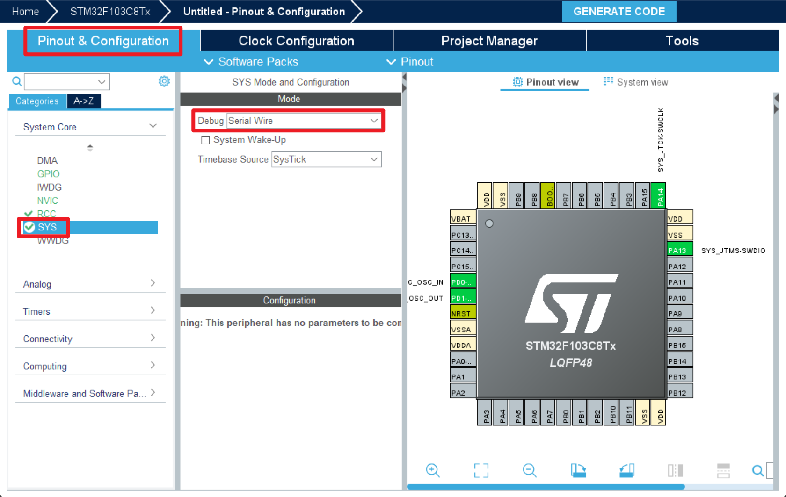This screenshot has height=497, width=786.
Task: Select SYS in System Core list
Action: (x=90, y=227)
